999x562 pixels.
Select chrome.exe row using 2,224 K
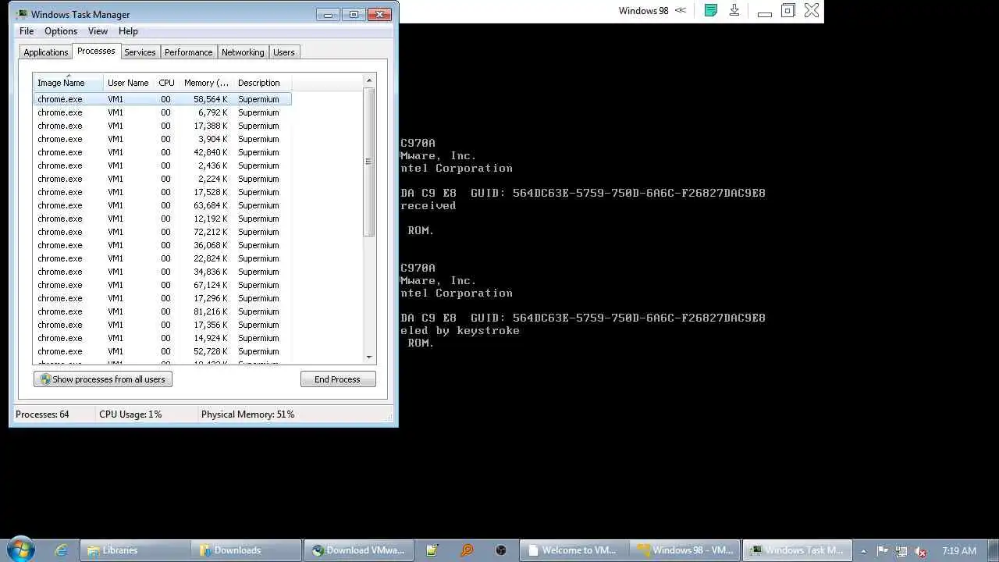[x=162, y=179]
